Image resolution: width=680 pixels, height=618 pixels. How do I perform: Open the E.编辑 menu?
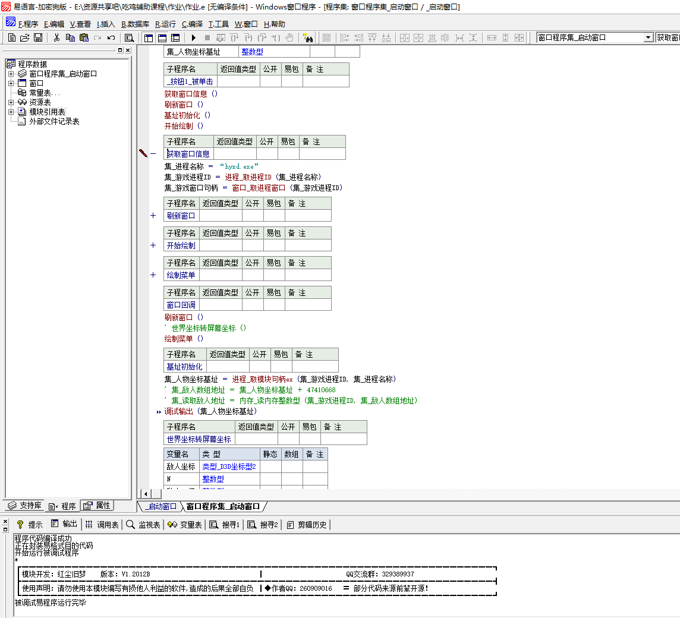tap(54, 24)
